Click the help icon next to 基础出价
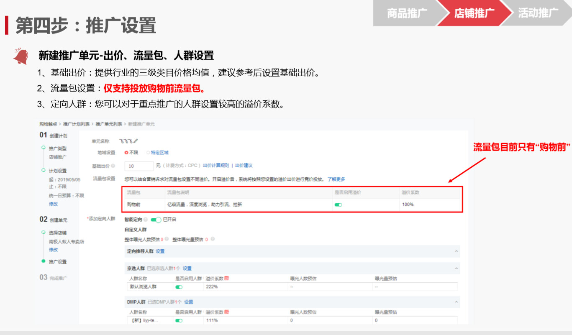The height and width of the screenshot is (335, 572). point(113,166)
